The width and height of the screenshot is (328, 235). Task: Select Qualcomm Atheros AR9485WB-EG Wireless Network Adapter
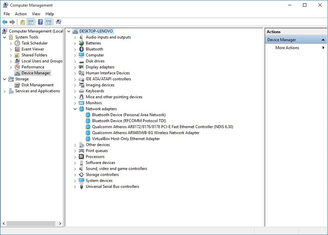coord(145,133)
